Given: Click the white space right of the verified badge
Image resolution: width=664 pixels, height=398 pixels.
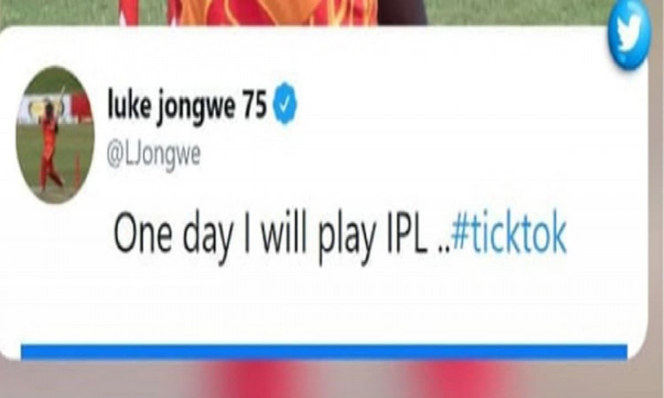Looking at the screenshot, I should (x=444, y=106).
